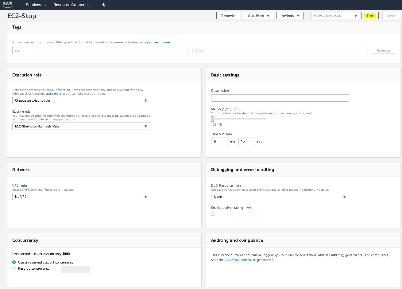402x289 pixels.
Task: Open the Existing role dropdown
Action: click(81, 126)
